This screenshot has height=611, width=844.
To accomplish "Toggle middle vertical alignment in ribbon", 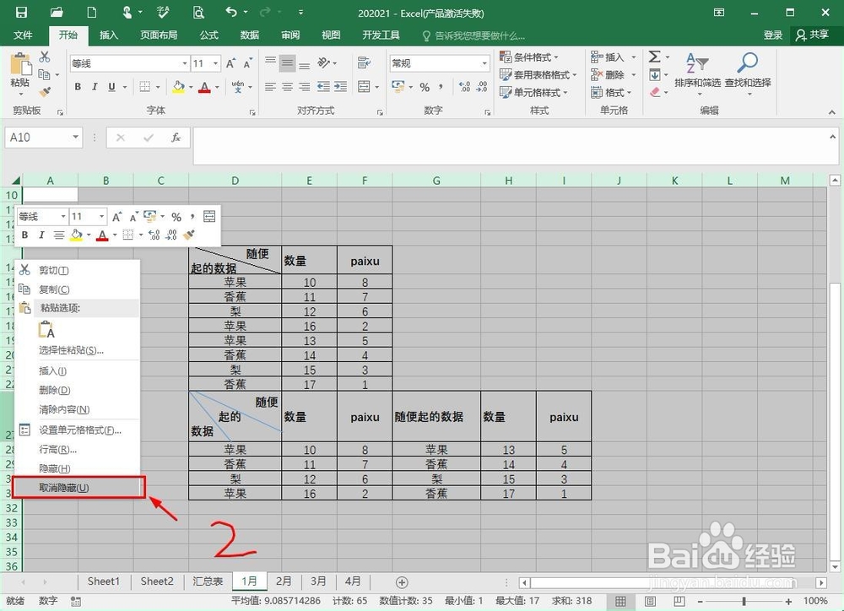I will (x=288, y=63).
